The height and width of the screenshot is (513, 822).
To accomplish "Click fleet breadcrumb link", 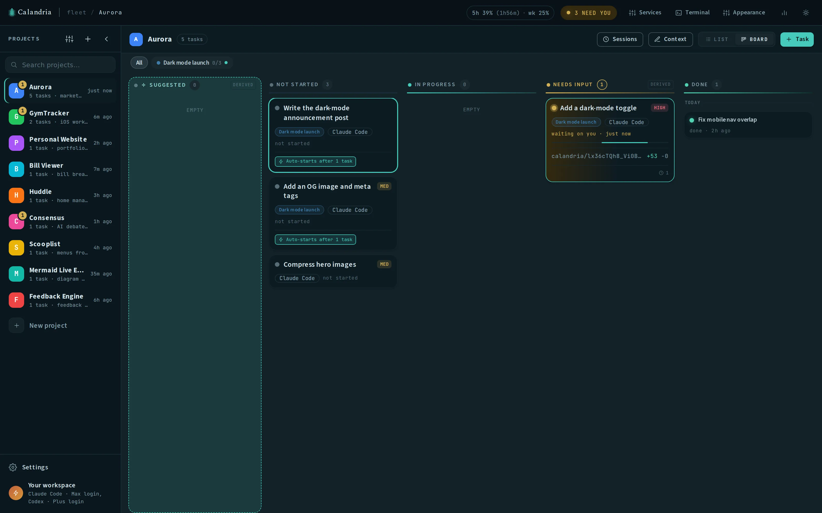I will point(77,13).
